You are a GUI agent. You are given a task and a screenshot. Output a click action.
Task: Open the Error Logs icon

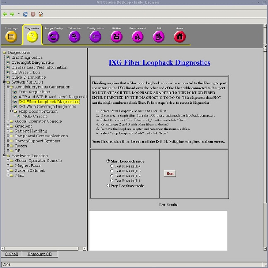click(x=11, y=36)
